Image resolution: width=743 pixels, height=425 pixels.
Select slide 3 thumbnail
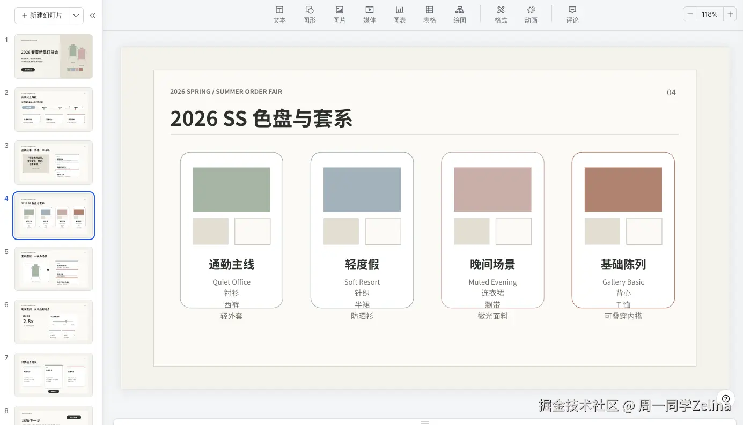(x=54, y=162)
